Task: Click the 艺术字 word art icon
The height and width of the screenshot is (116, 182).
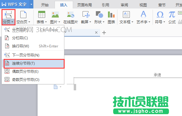Action: click(143, 14)
